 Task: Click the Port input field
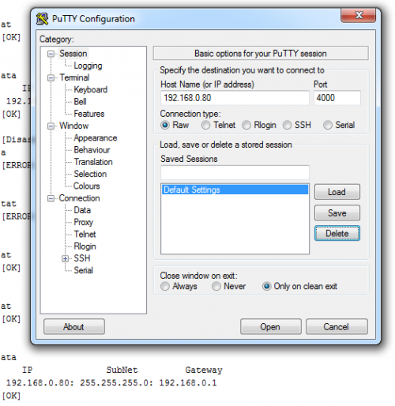[x=337, y=98]
